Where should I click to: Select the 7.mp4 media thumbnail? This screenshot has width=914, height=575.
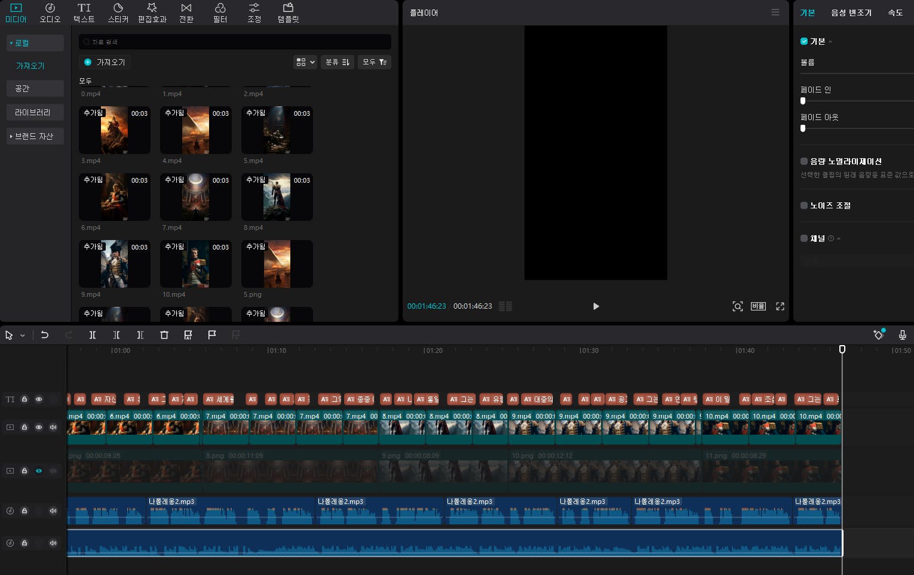[x=195, y=197]
